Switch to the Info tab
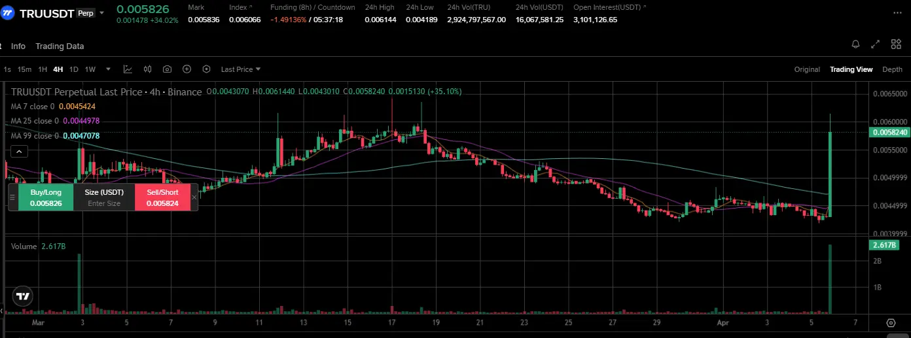 (x=18, y=46)
